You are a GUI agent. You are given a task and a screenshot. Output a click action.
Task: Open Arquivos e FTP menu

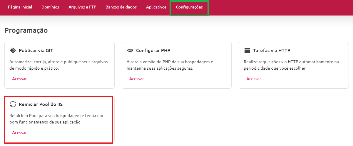pos(82,7)
